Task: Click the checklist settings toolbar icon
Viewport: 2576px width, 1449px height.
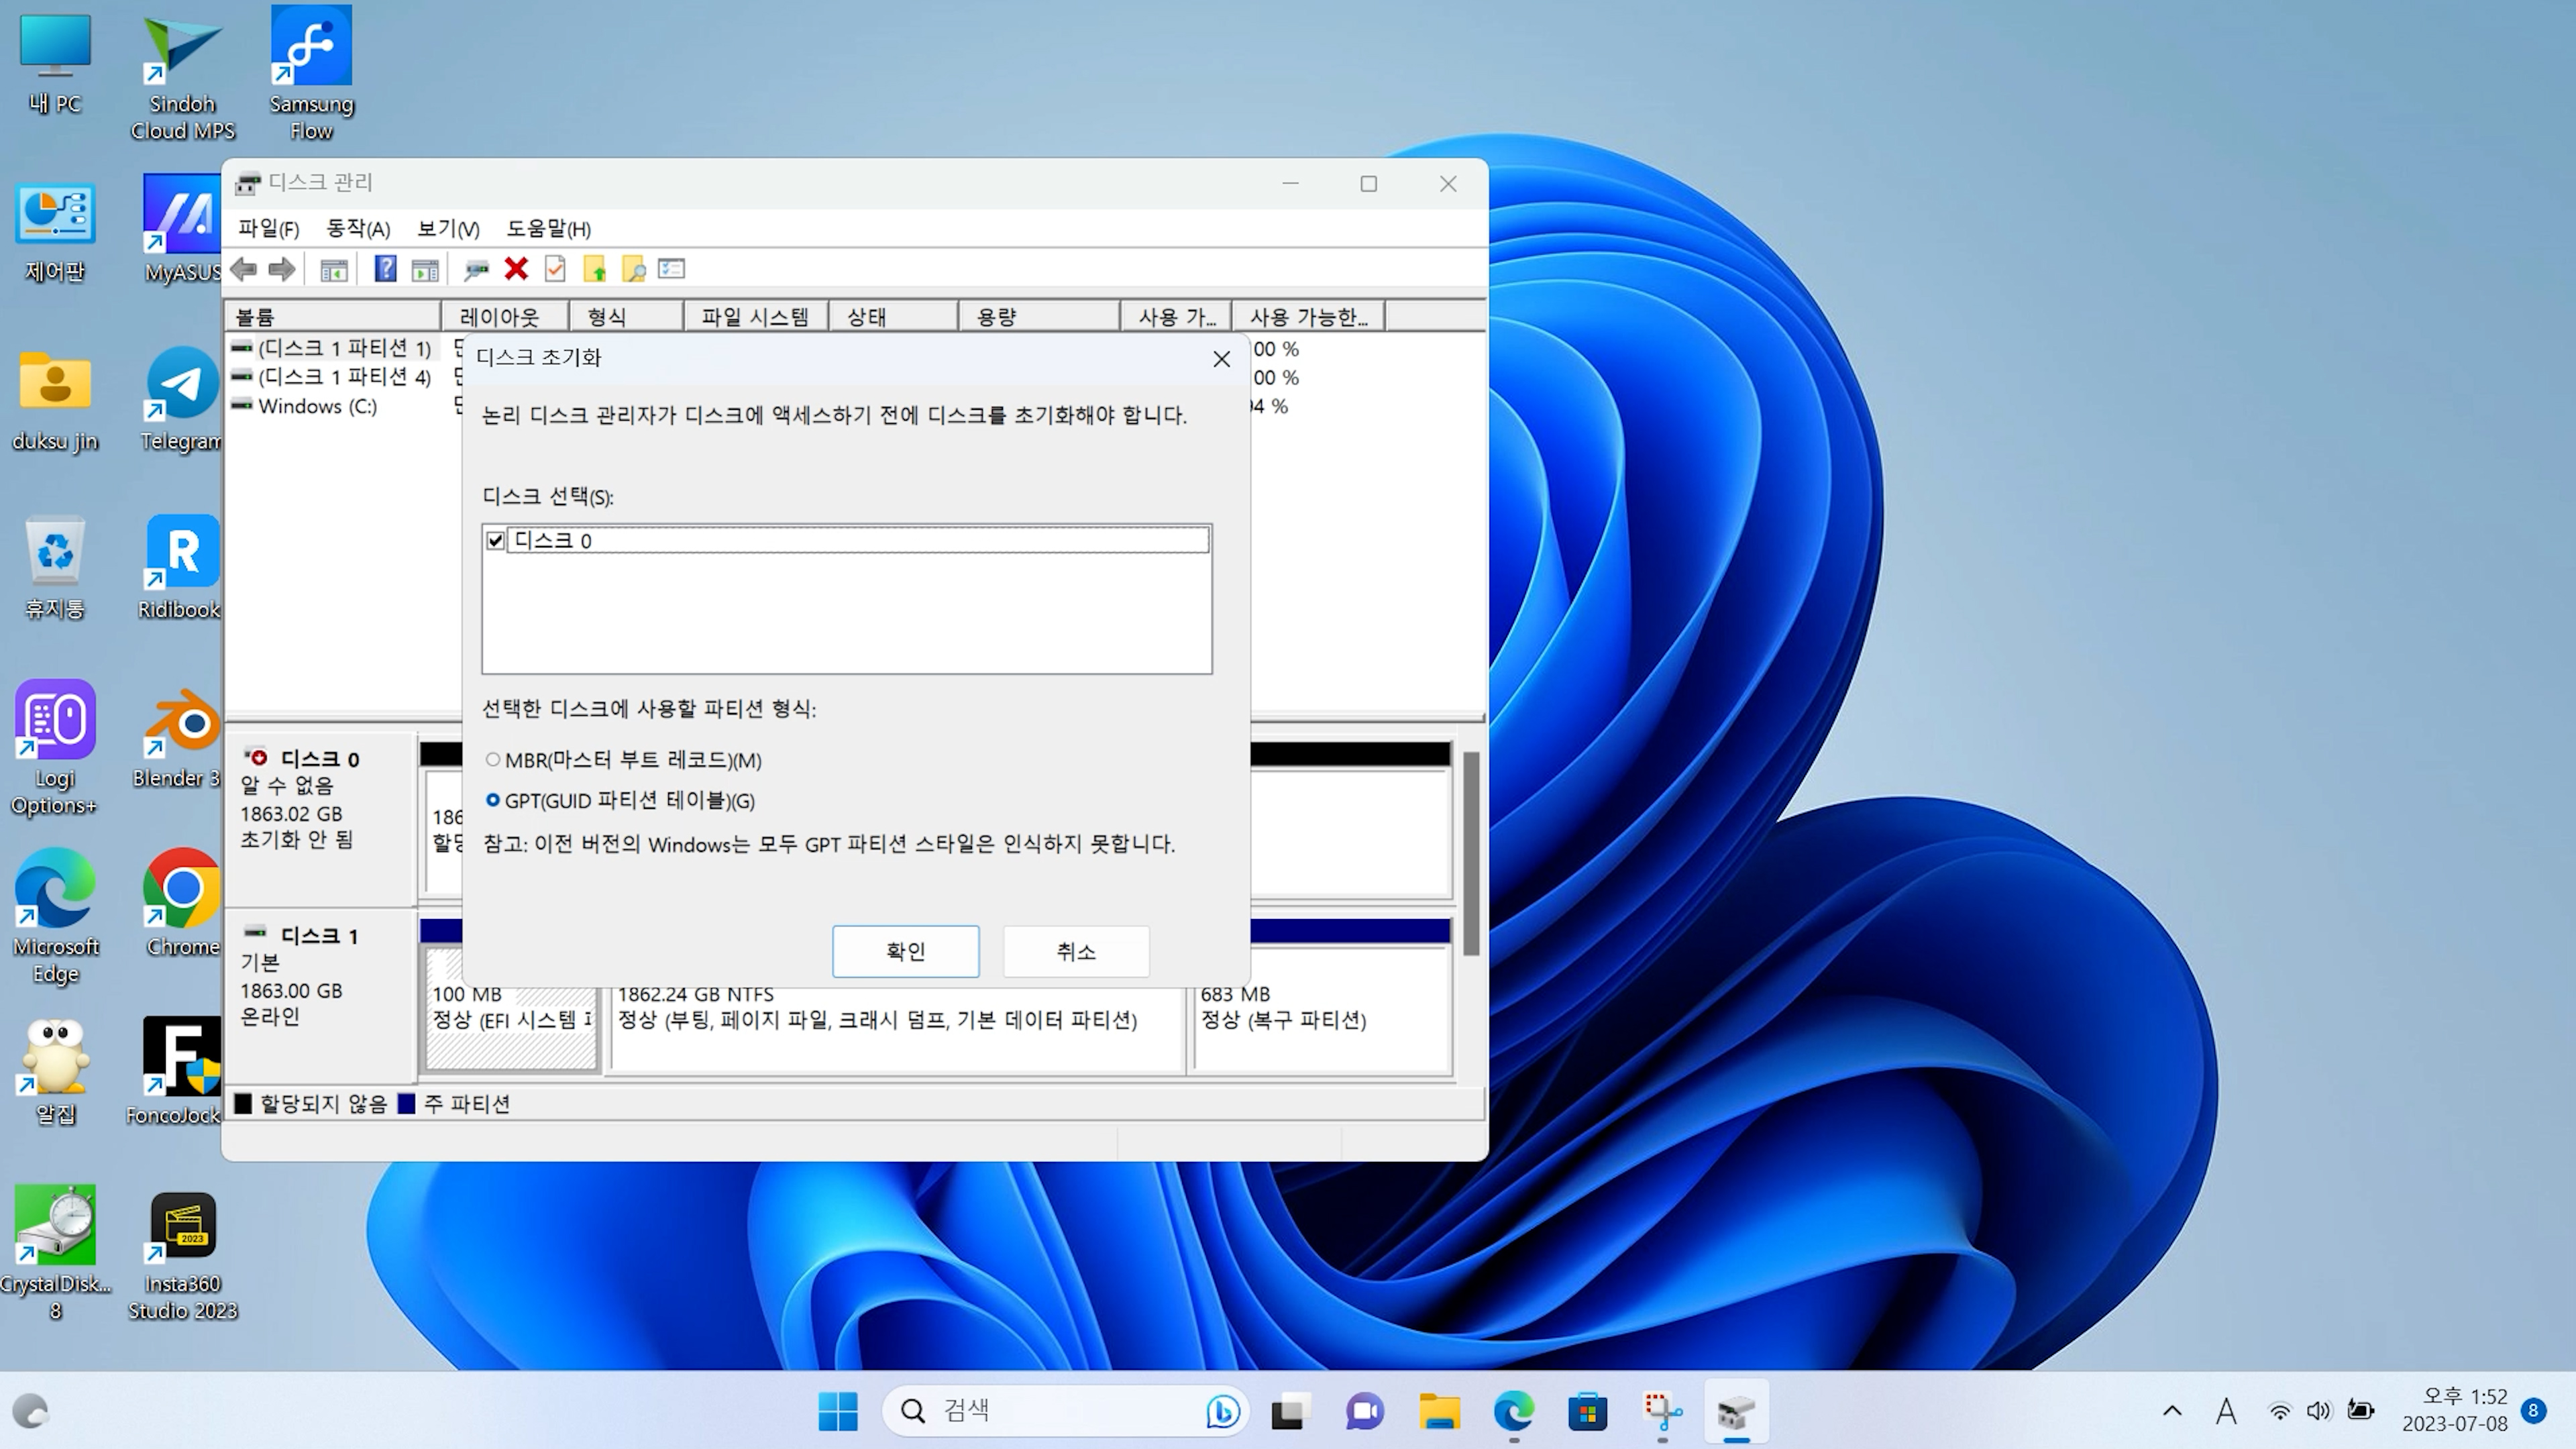Action: click(672, 269)
